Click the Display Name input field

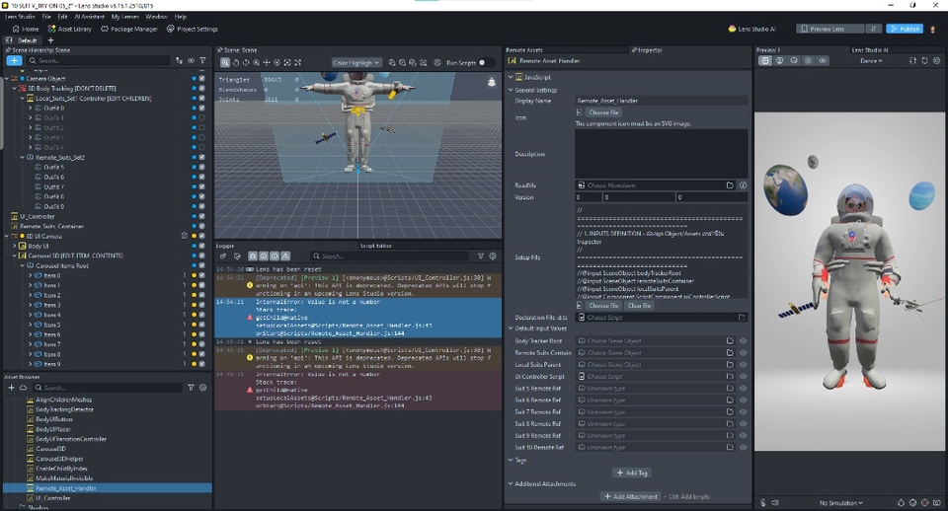[661, 101]
